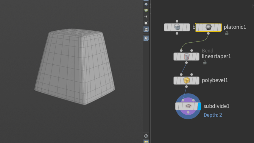Click the first input connector of lineartaper1
This screenshot has height=143, width=254.
181,51
